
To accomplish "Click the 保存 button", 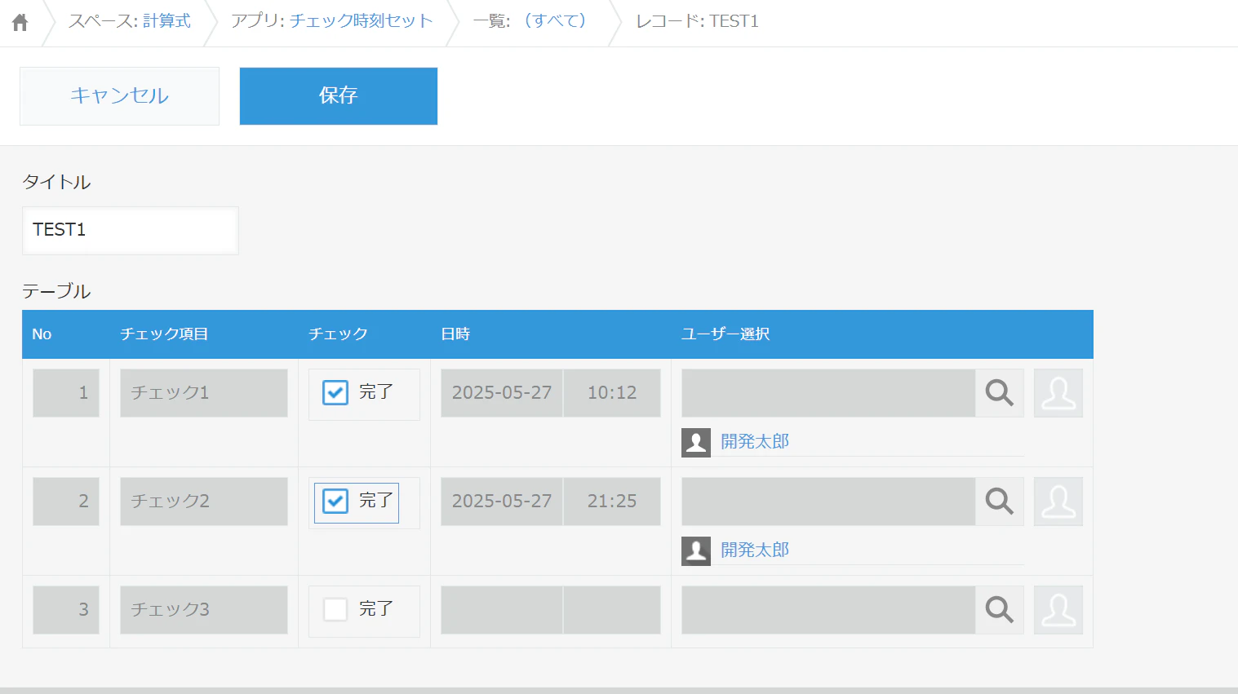I will click(339, 96).
